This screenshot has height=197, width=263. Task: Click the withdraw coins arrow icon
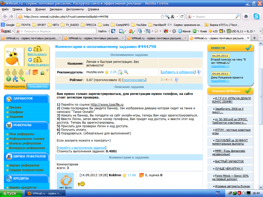[x=30, y=60]
